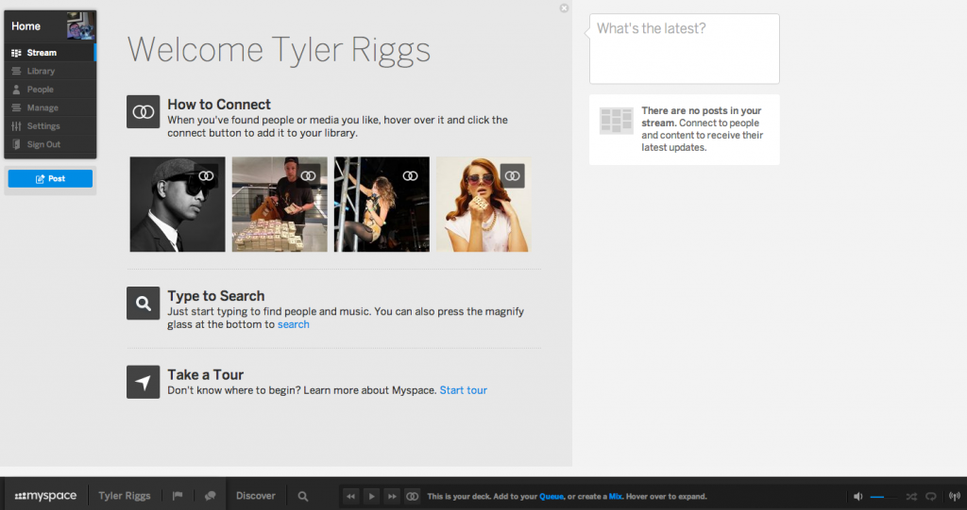
Task: Click the myspace logo in bottom bar
Action: click(45, 496)
